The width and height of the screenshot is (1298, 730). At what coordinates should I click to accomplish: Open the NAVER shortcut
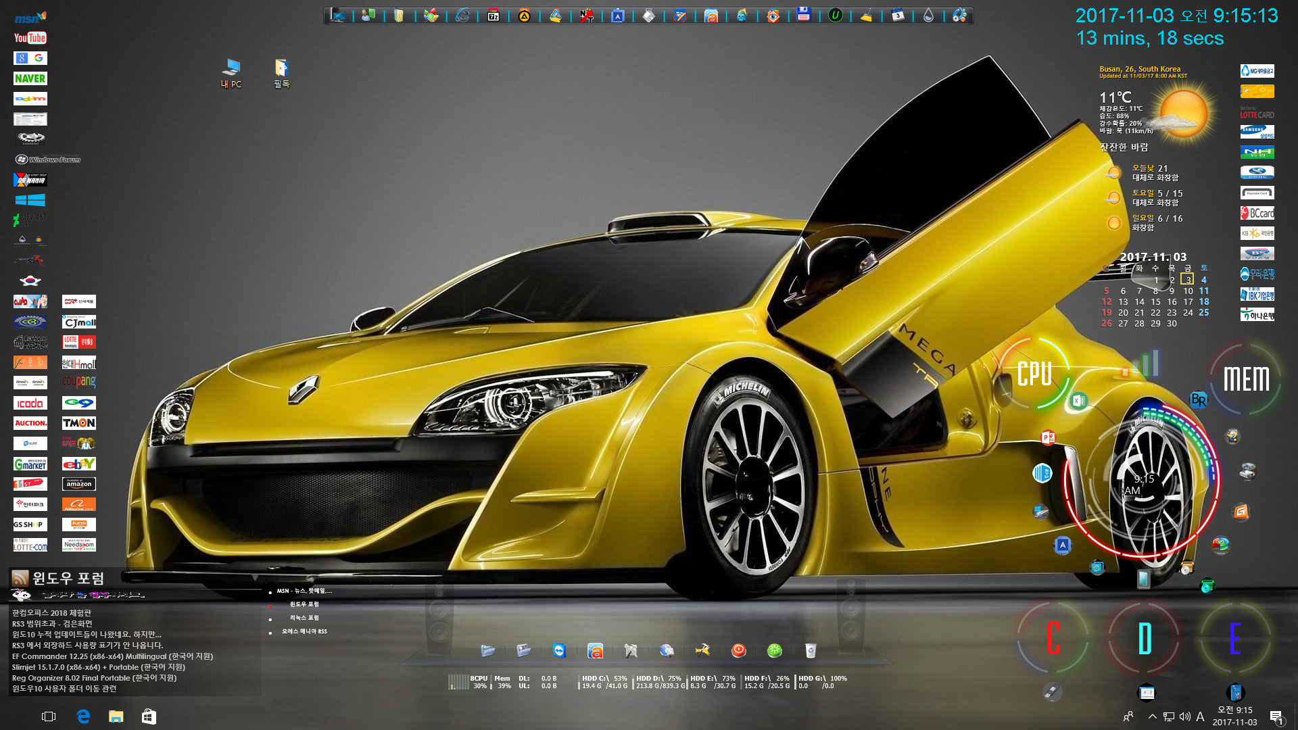30,78
